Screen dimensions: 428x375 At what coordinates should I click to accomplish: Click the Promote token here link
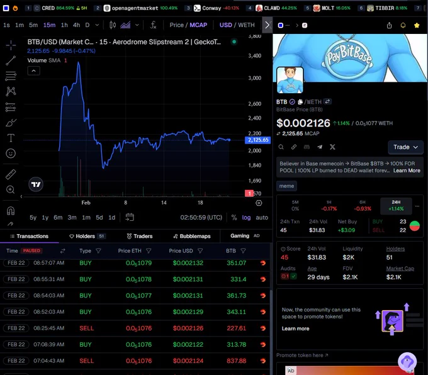302,355
